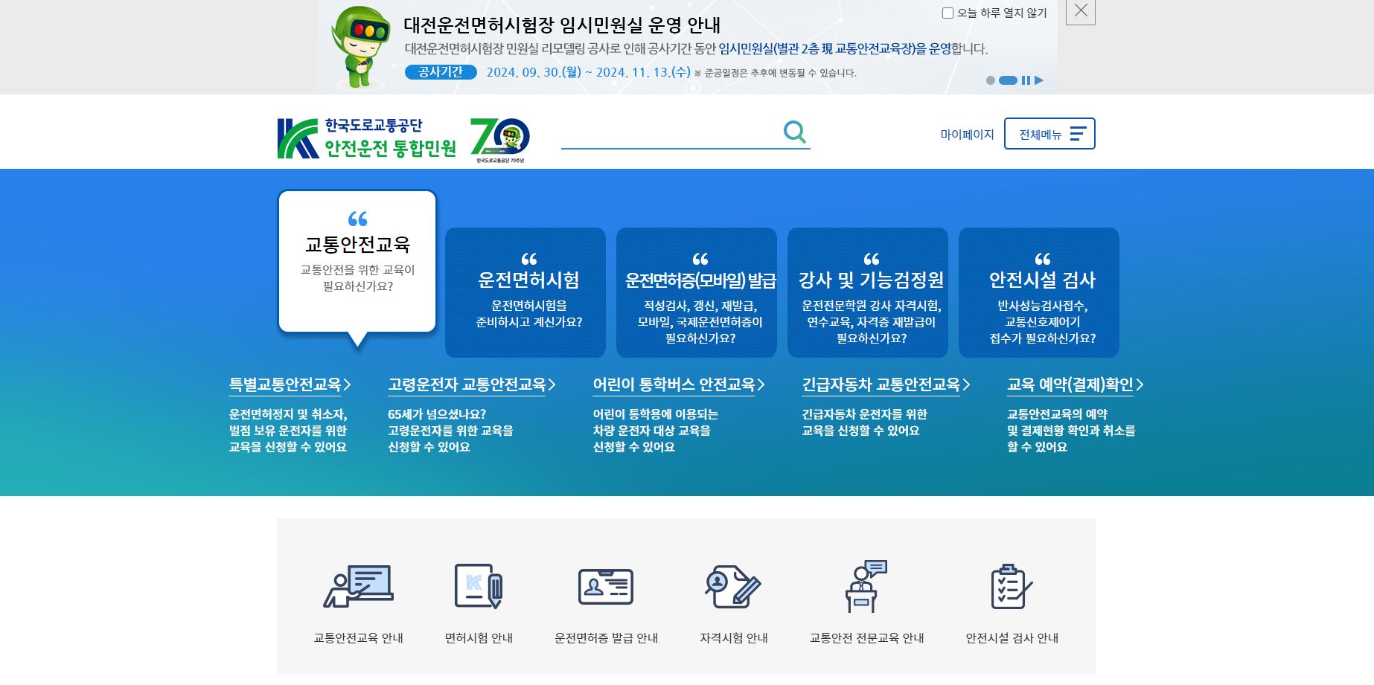Click banner title 대전운전면허시험장 임시민원실 운영 안내
This screenshot has width=1374, height=685.
click(x=562, y=25)
